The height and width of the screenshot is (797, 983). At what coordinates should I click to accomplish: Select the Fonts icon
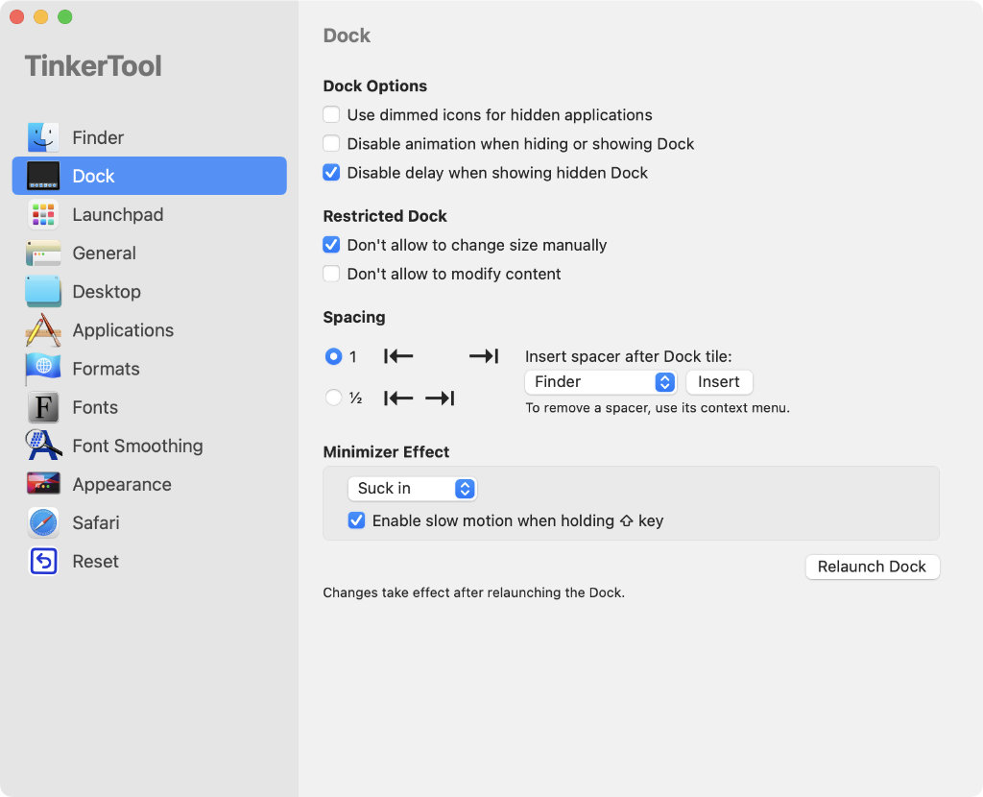coord(43,407)
